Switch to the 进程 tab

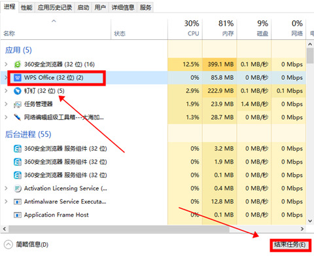[x=9, y=7]
